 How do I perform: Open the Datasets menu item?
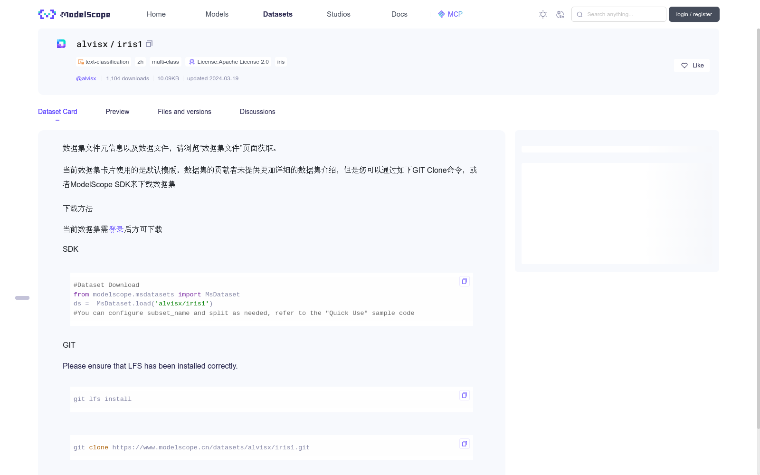(278, 14)
